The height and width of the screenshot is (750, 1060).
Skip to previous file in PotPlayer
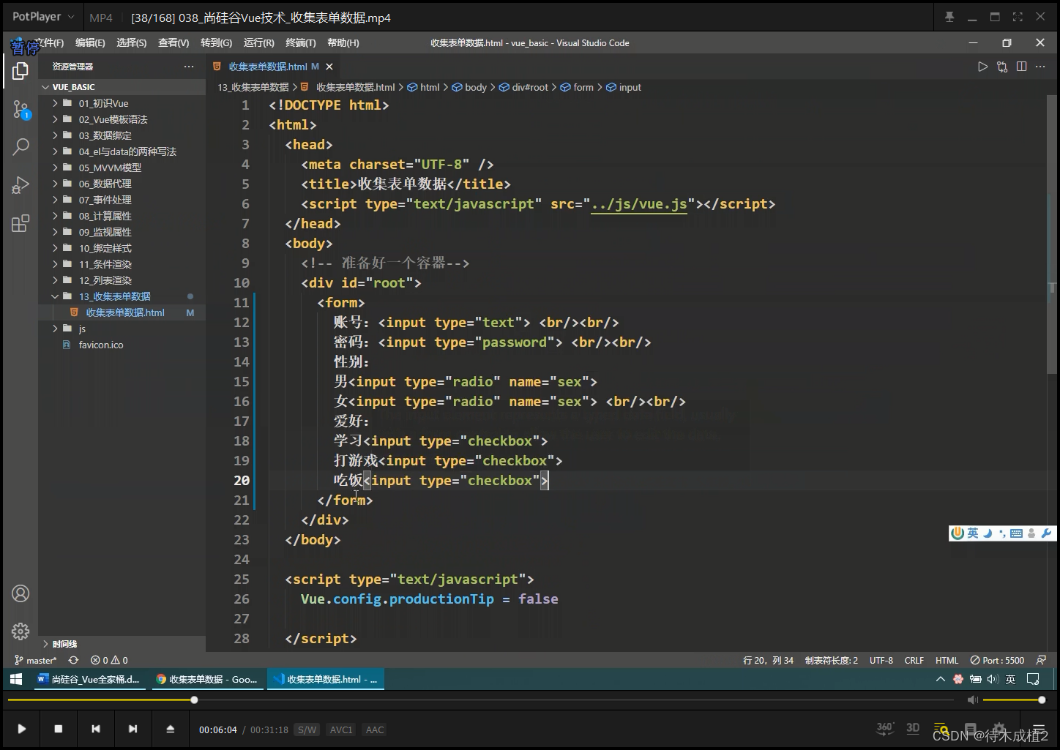[96, 729]
